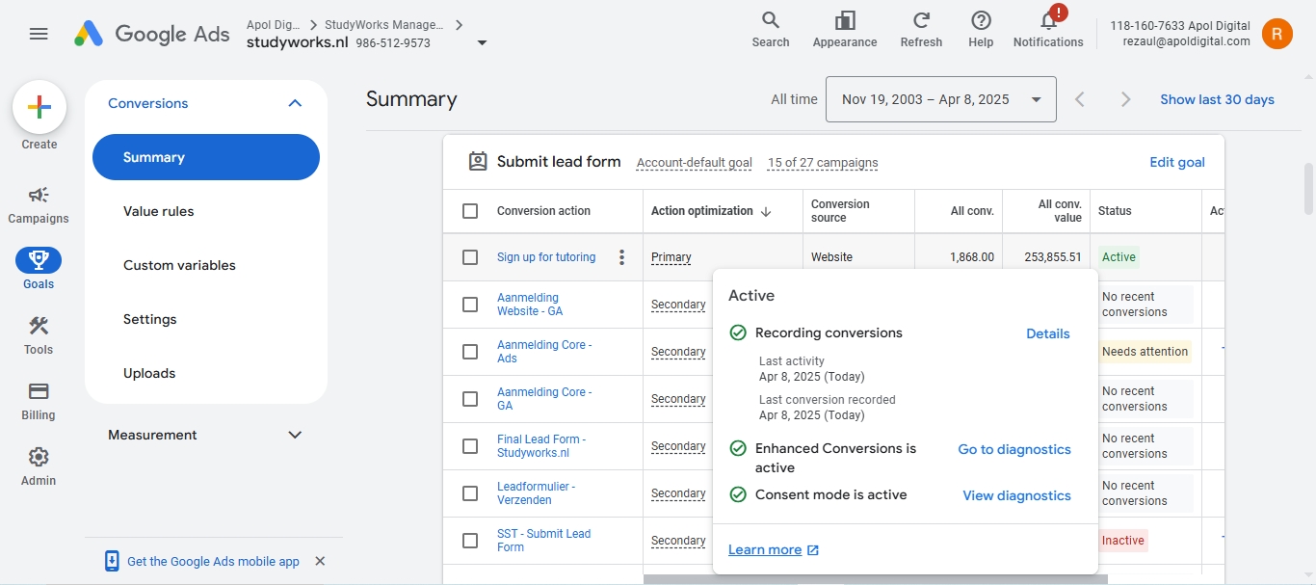Open Primary optimization dropdown for Sign up for tutoring

point(671,257)
